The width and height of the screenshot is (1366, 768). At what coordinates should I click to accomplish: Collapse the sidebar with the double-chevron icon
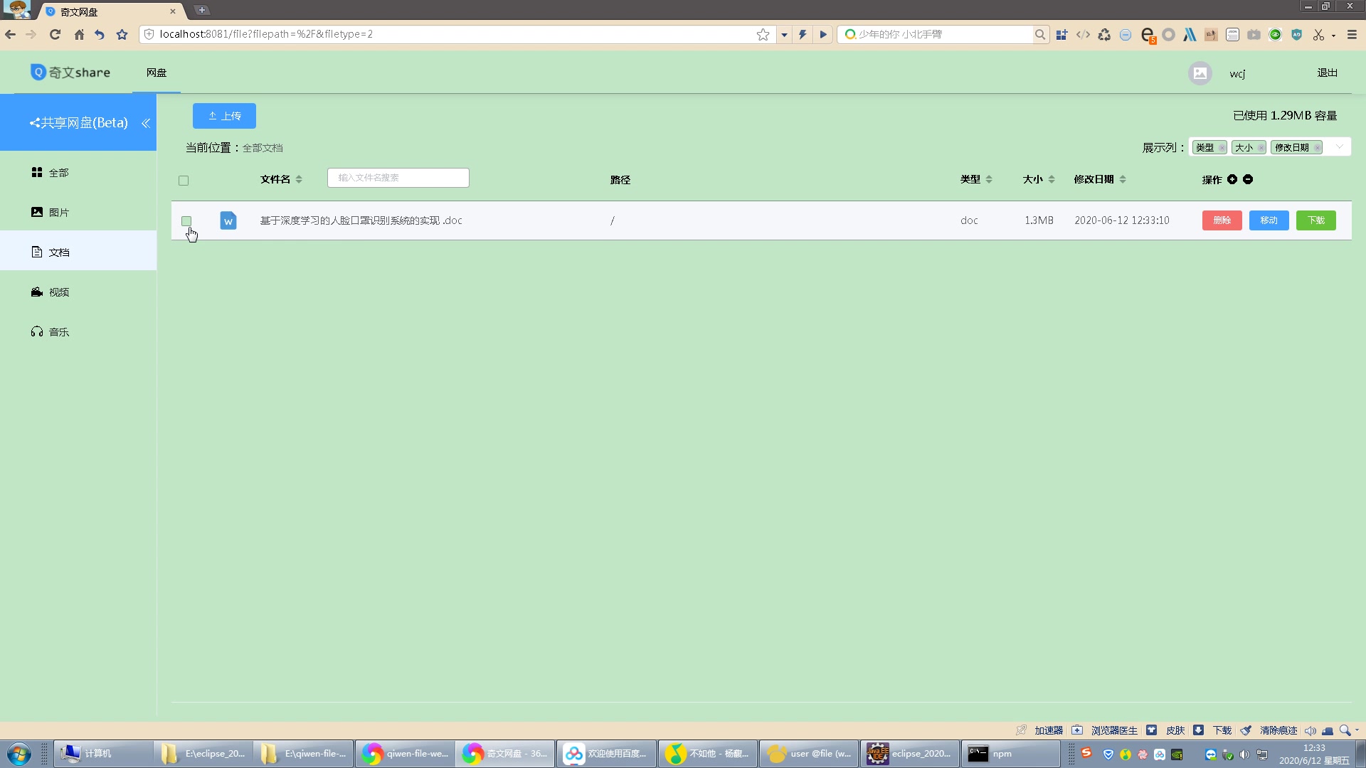point(146,123)
